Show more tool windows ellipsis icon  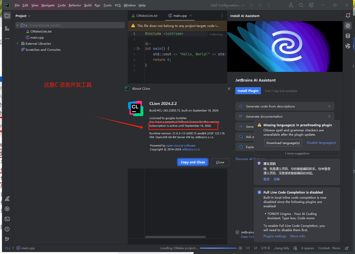(x=7, y=39)
